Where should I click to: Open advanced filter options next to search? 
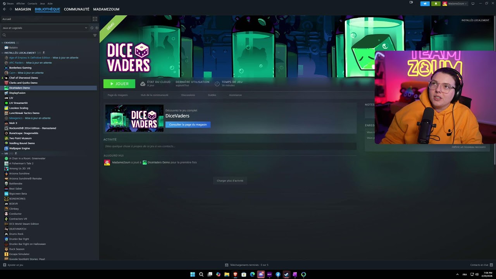(x=95, y=35)
